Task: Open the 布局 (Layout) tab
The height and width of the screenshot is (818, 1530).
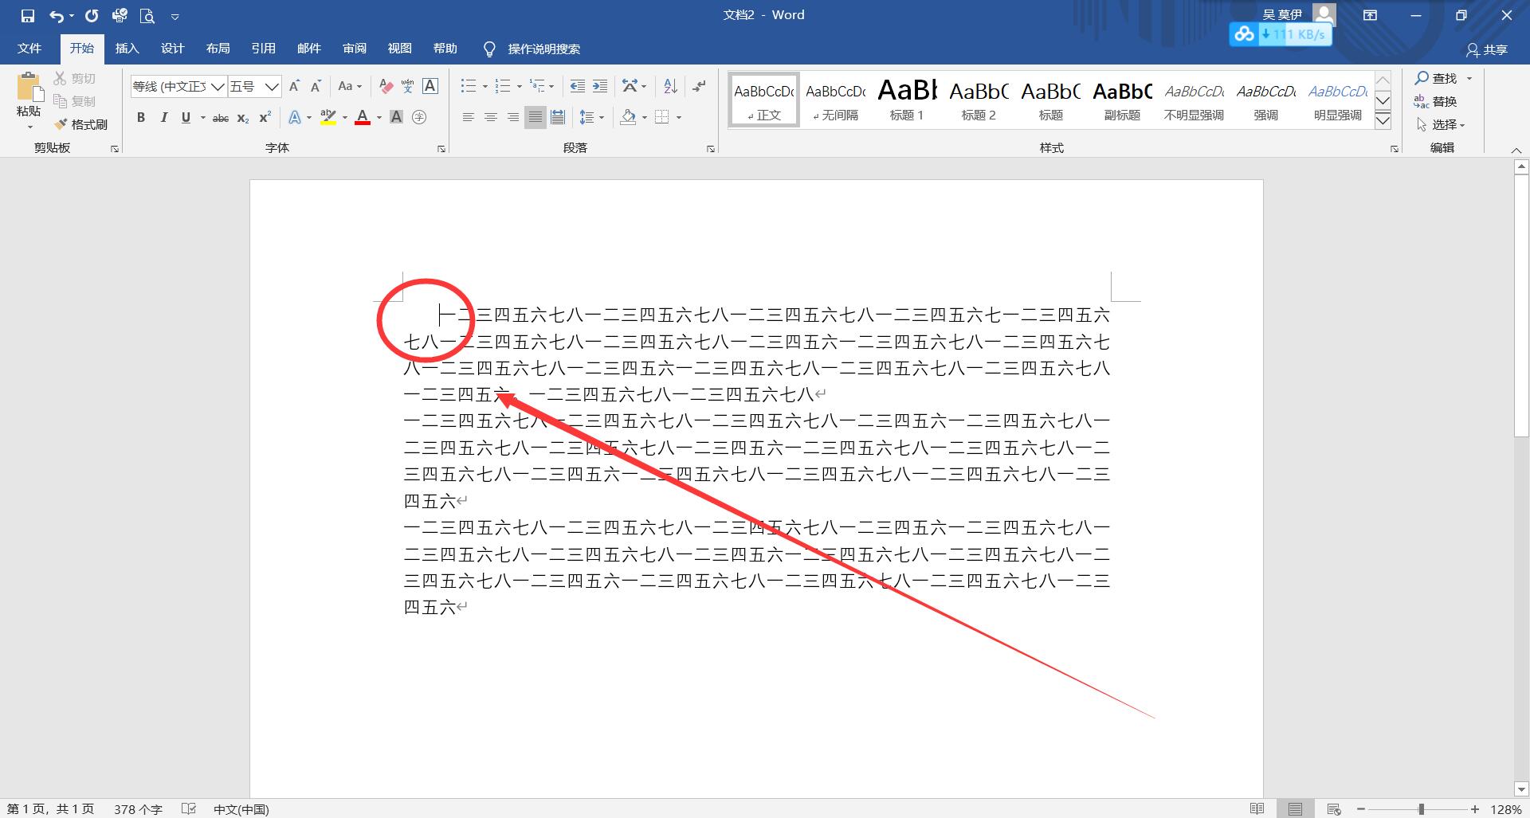Action: (218, 49)
